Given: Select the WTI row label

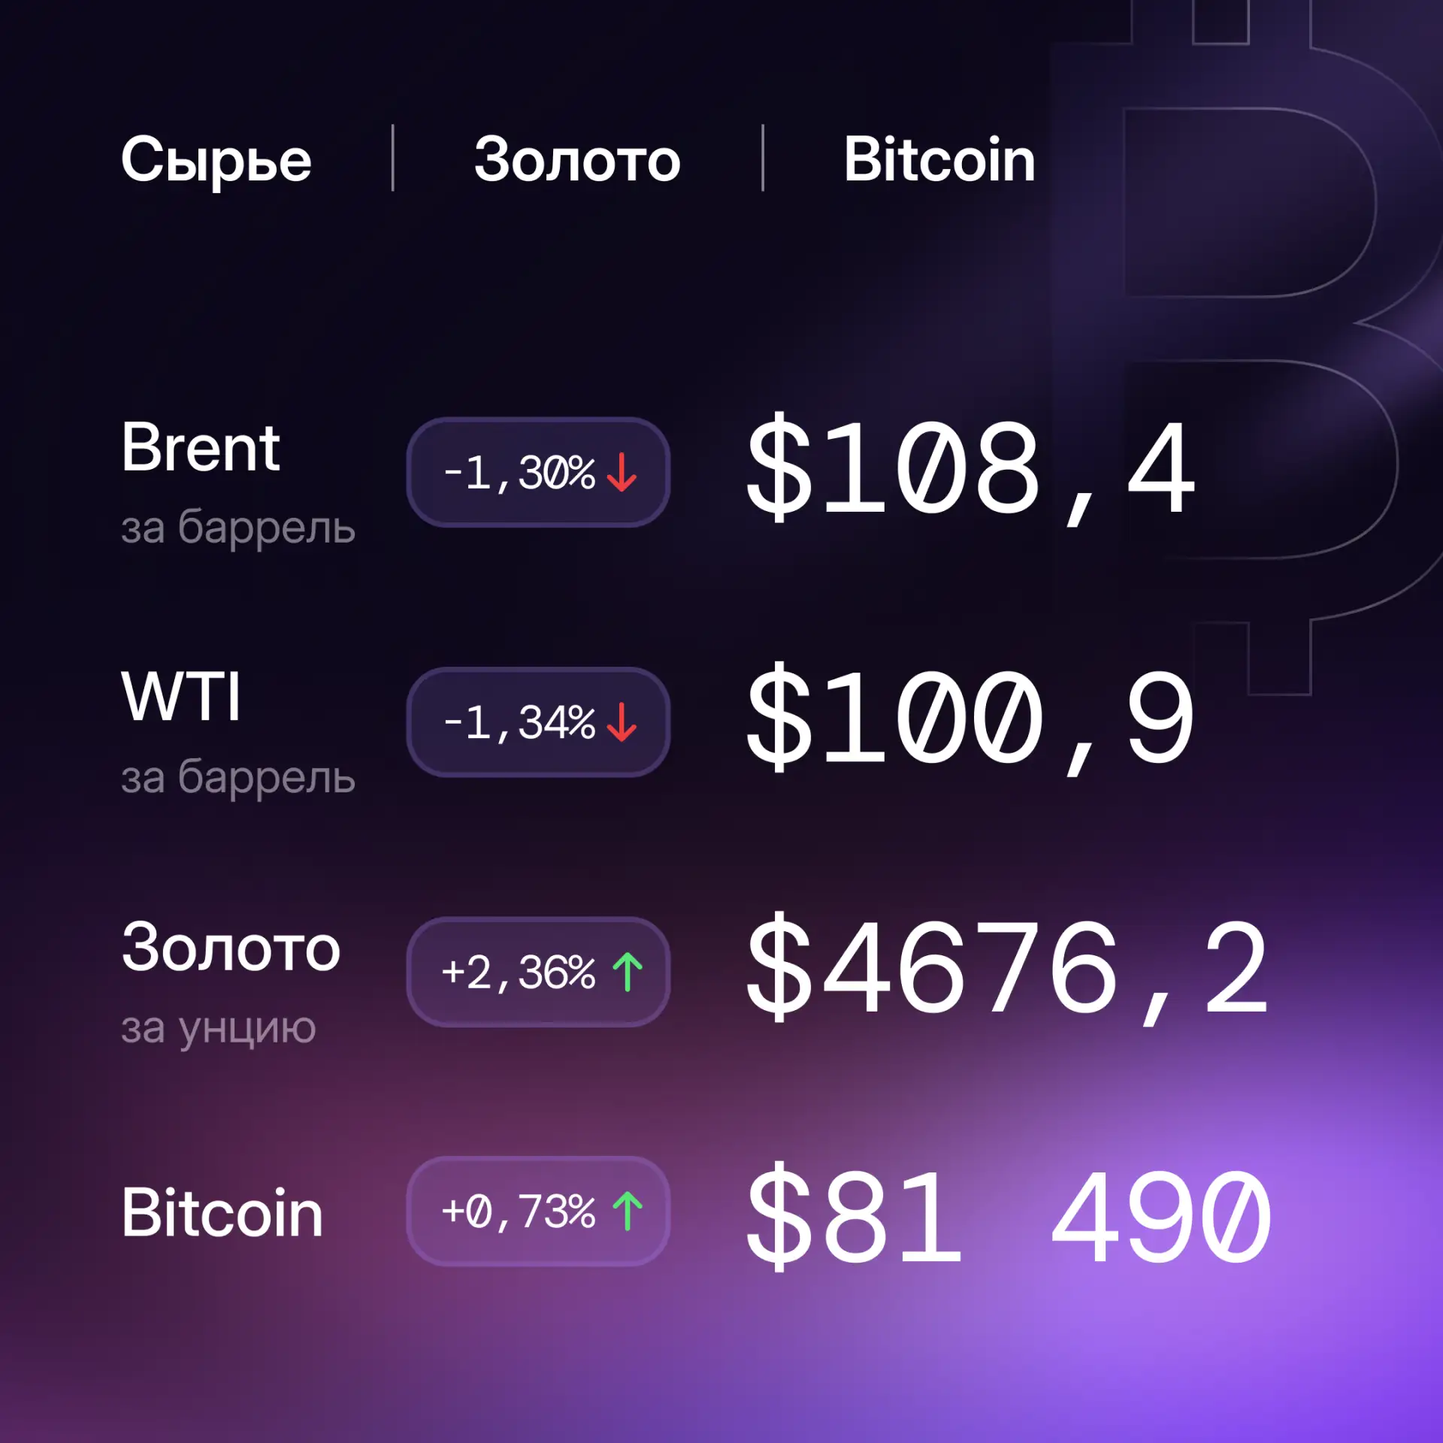Looking at the screenshot, I should pos(181,697).
